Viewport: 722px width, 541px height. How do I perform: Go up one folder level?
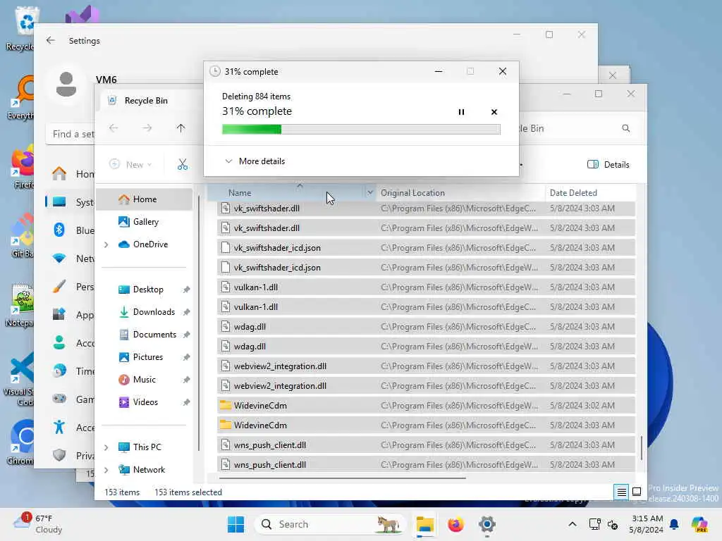[180, 128]
